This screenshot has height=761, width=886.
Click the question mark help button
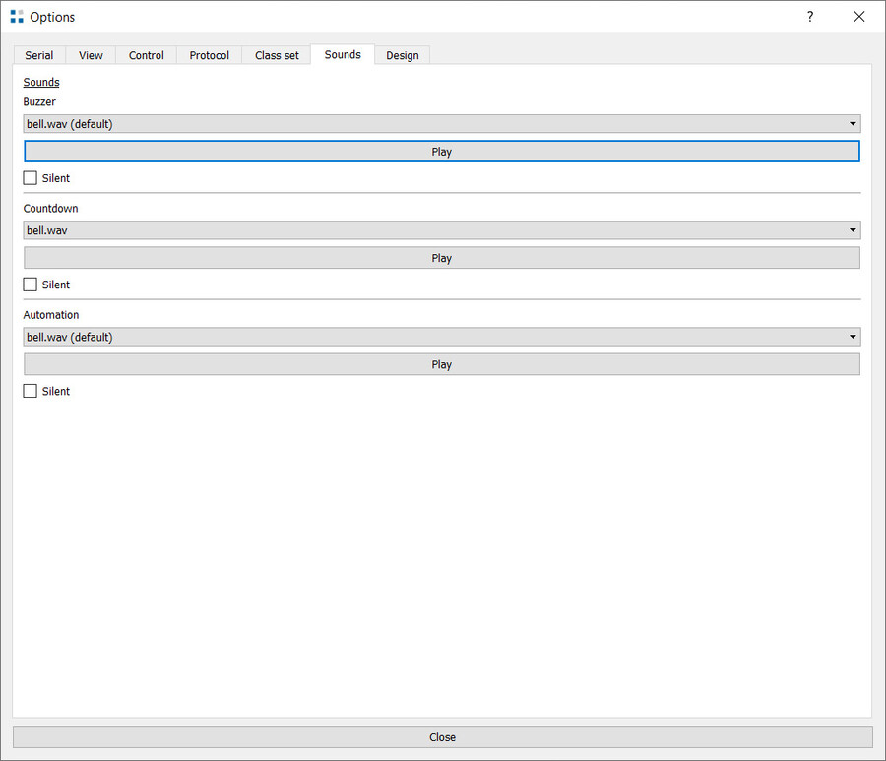coord(809,17)
